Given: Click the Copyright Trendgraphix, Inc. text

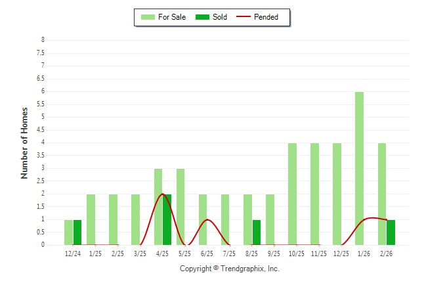Looking at the screenshot, I should [230, 269].
